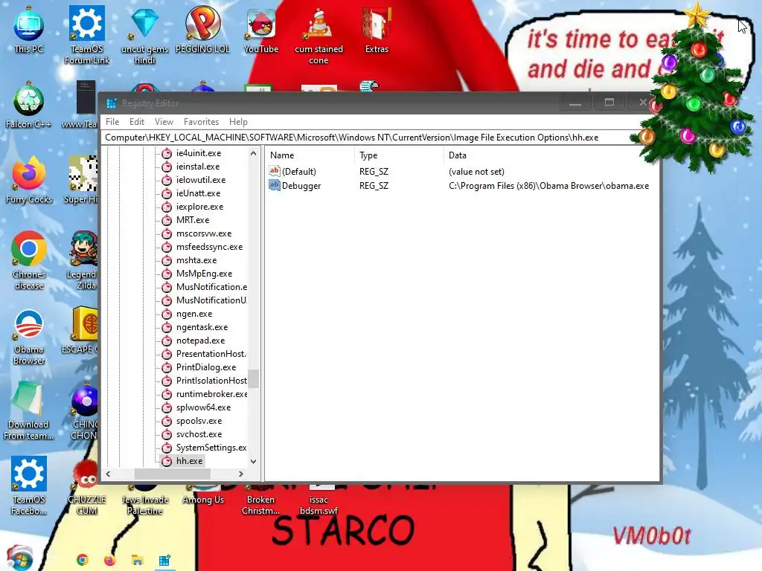Click the tree scroll up arrow
762x571 pixels.
(253, 153)
